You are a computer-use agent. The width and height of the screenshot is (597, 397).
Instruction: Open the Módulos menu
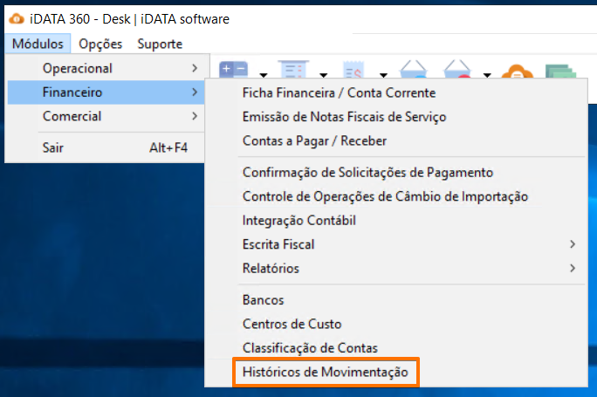(x=38, y=44)
